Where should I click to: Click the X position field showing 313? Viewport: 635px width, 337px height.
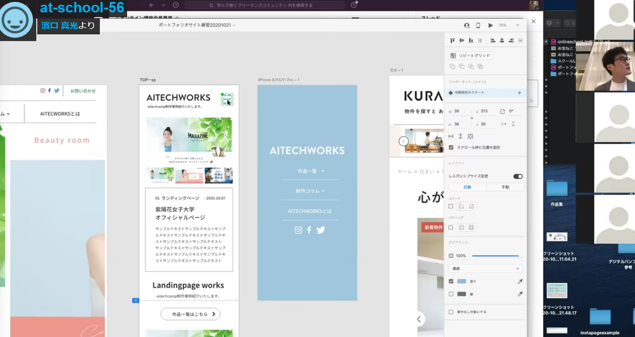coord(488,111)
